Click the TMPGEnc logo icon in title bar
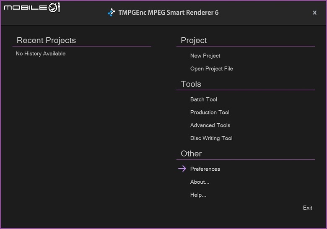The height and width of the screenshot is (229, 327). coord(112,12)
